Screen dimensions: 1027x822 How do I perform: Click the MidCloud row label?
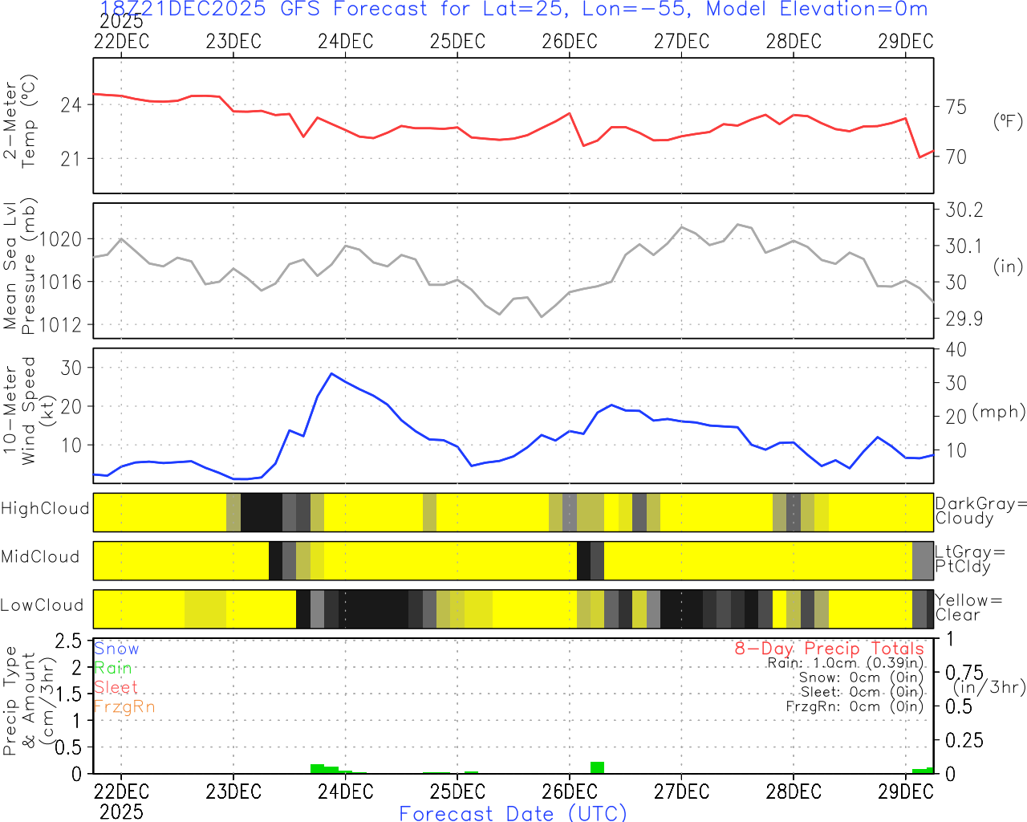click(x=40, y=557)
